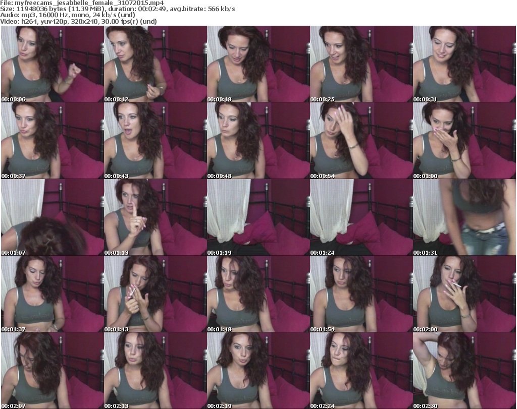Pick the thumbnail timestamped 00:01:24
The width and height of the screenshot is (517, 409).
pos(361,217)
